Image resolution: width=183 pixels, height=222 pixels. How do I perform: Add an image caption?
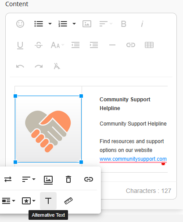coord(48,180)
